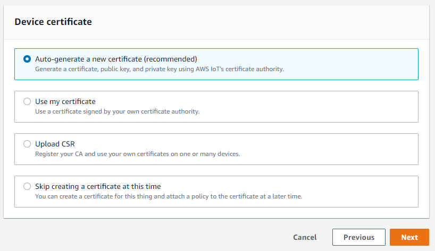Select Skip creating a certificate radio button
435x251 pixels.
27,186
